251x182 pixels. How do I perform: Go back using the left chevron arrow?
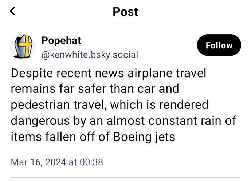coord(13,11)
